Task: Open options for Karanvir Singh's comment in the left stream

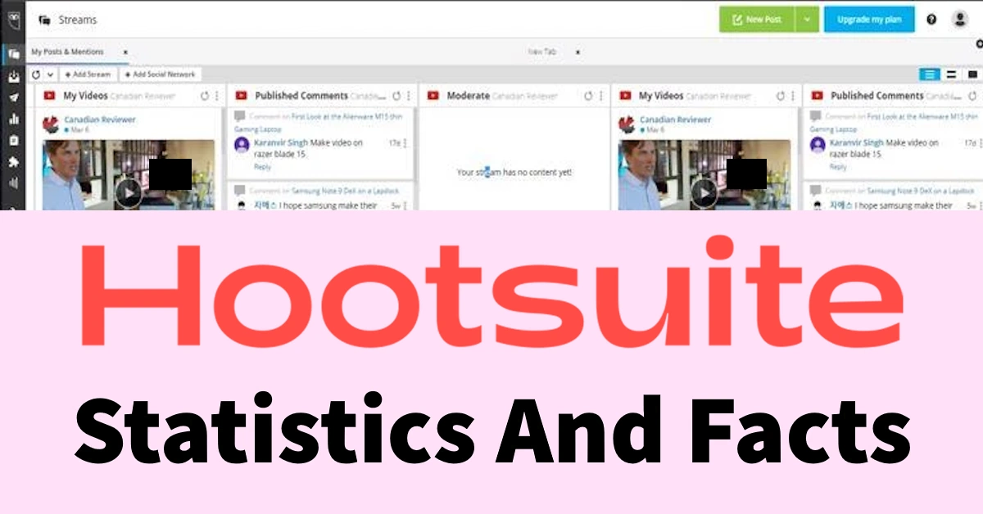Action: click(405, 143)
